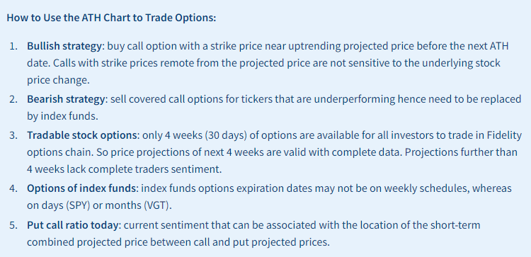The width and height of the screenshot is (531, 257).
Task: Click the list number 5 marker
Action: tap(13, 225)
